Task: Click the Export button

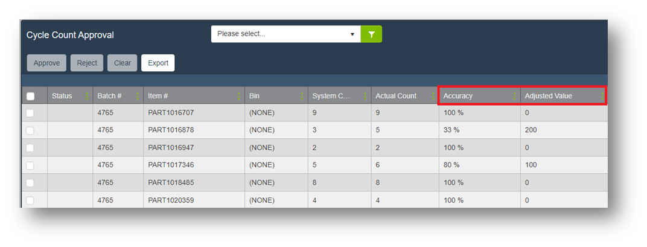Action: 158,63
